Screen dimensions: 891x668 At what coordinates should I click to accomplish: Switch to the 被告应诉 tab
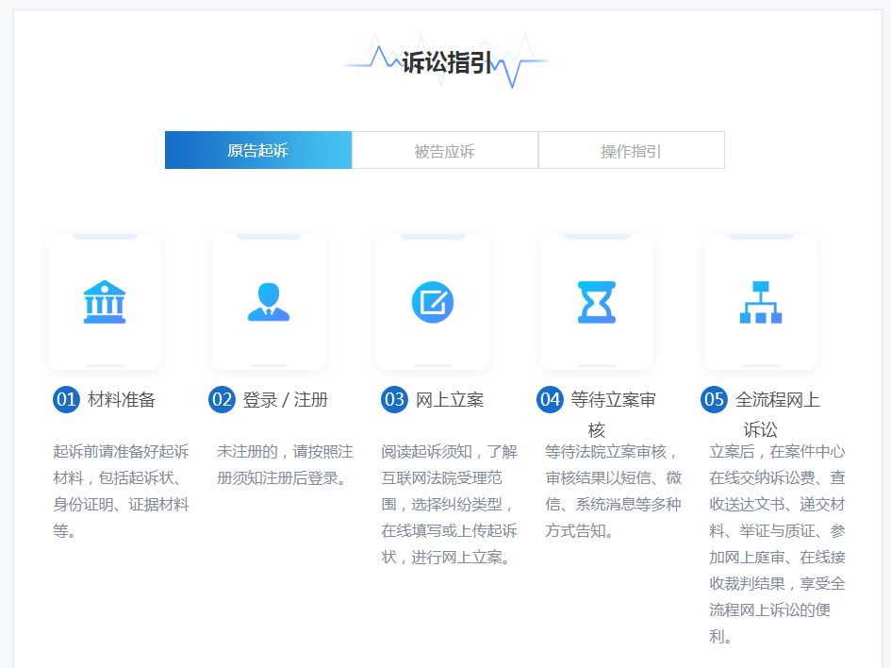click(x=444, y=149)
